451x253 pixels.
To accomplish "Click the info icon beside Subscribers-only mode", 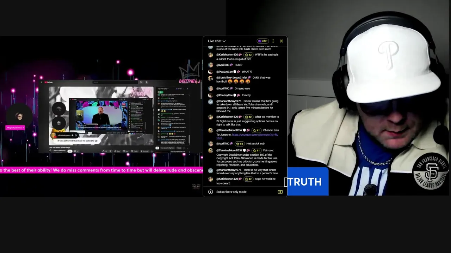I will pyautogui.click(x=210, y=192).
